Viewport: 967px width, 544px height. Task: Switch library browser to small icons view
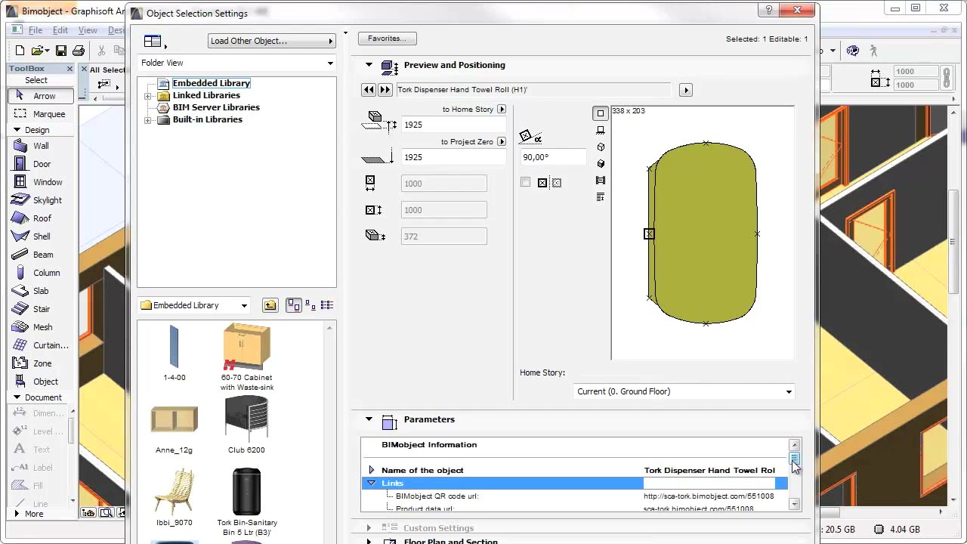[310, 305]
